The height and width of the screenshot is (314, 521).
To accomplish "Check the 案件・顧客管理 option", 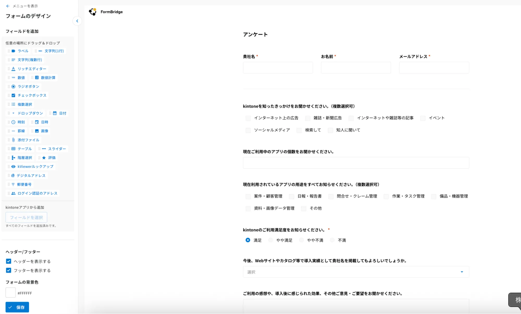I will tap(248, 196).
